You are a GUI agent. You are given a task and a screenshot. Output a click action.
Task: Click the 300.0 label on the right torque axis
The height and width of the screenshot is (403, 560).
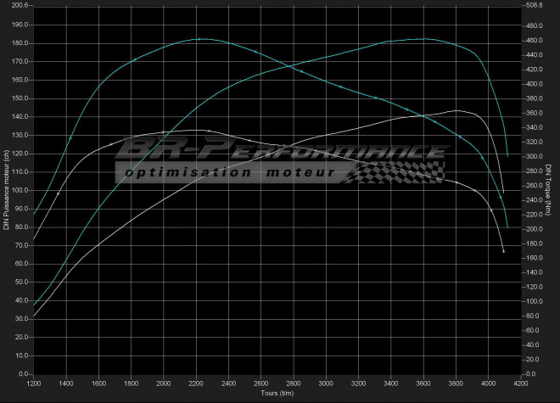click(533, 157)
